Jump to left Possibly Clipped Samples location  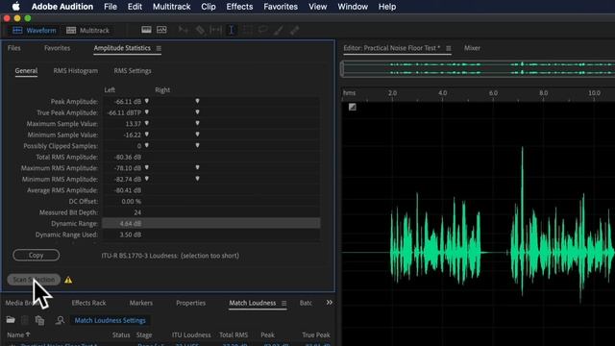coord(147,145)
